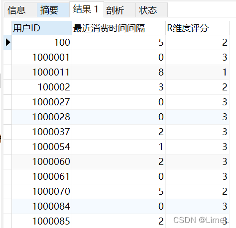Select the user ID cell 1000054
The height and width of the screenshot is (228, 236).
click(x=42, y=147)
